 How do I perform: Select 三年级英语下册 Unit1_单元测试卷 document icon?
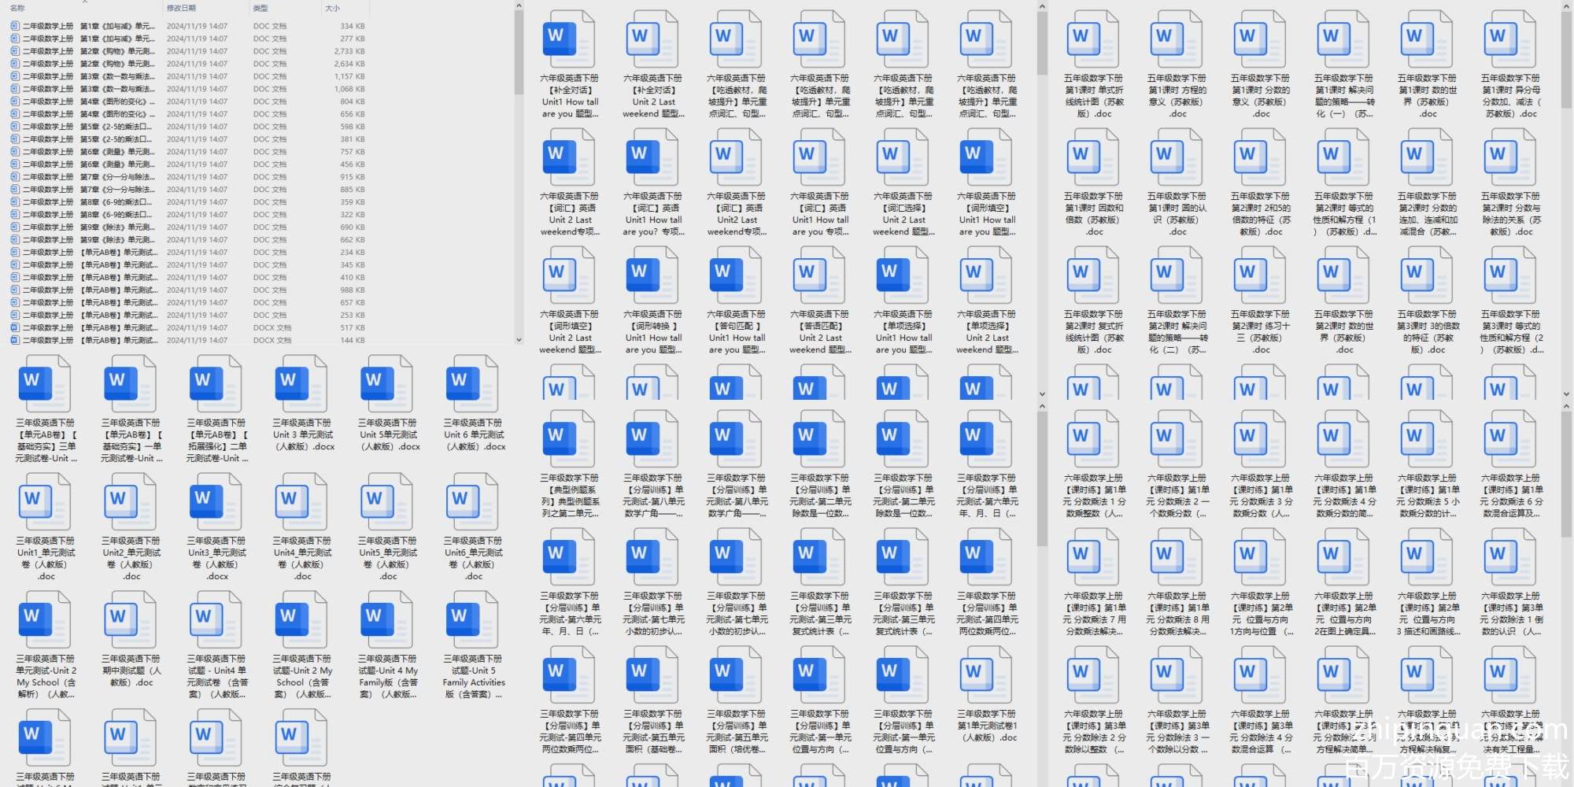coord(46,502)
